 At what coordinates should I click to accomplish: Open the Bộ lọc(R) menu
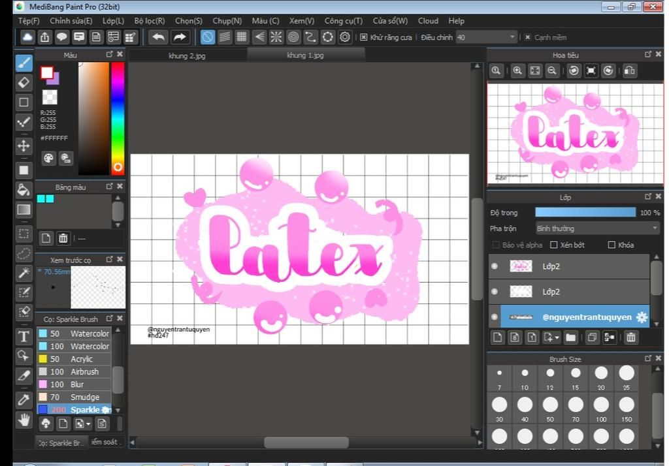tap(150, 21)
